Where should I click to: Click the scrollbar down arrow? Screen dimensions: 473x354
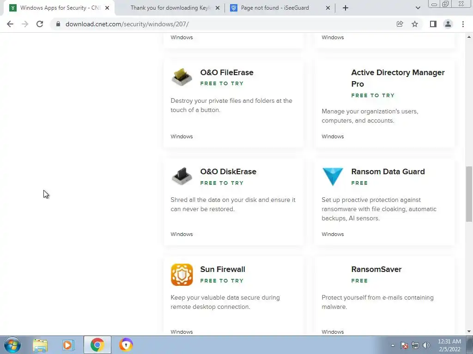[469, 332]
